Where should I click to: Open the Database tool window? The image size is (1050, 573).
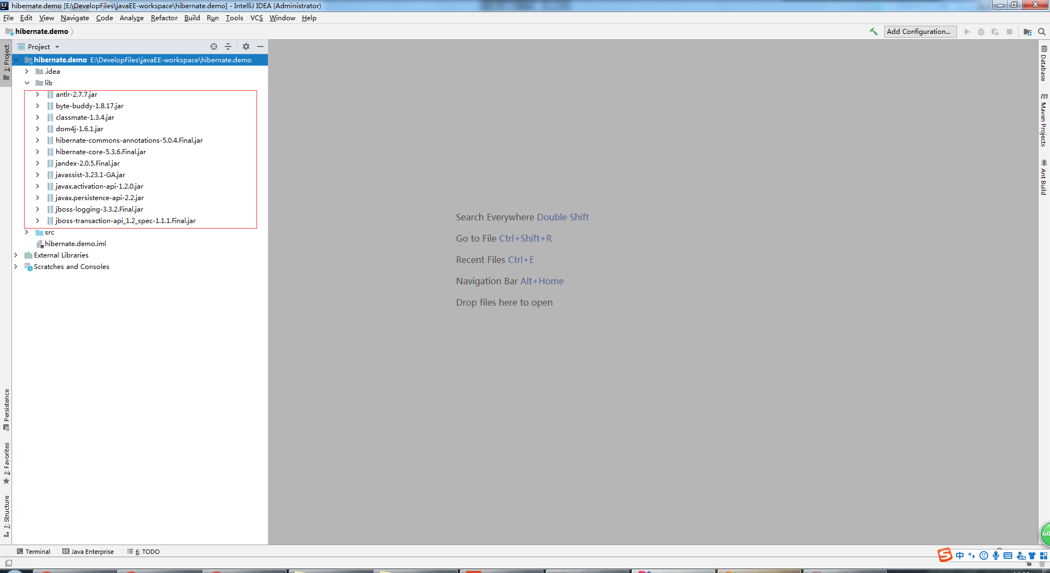coord(1044,63)
